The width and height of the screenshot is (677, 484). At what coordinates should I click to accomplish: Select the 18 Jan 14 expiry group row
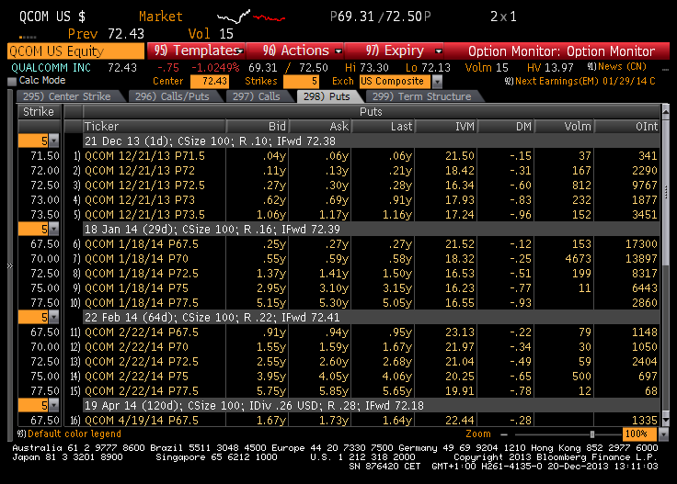coord(372,229)
